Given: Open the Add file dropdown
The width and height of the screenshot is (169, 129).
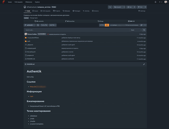Looking at the screenshot, I should (53, 25).
